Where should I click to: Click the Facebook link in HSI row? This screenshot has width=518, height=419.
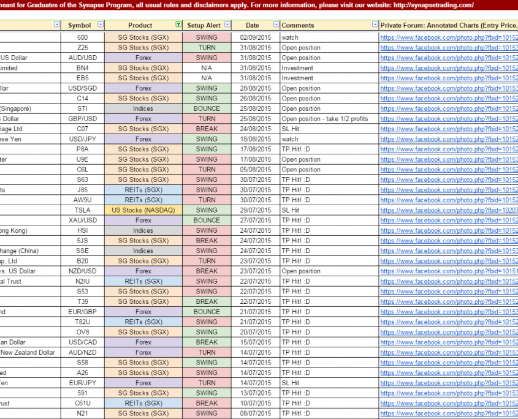tap(449, 230)
